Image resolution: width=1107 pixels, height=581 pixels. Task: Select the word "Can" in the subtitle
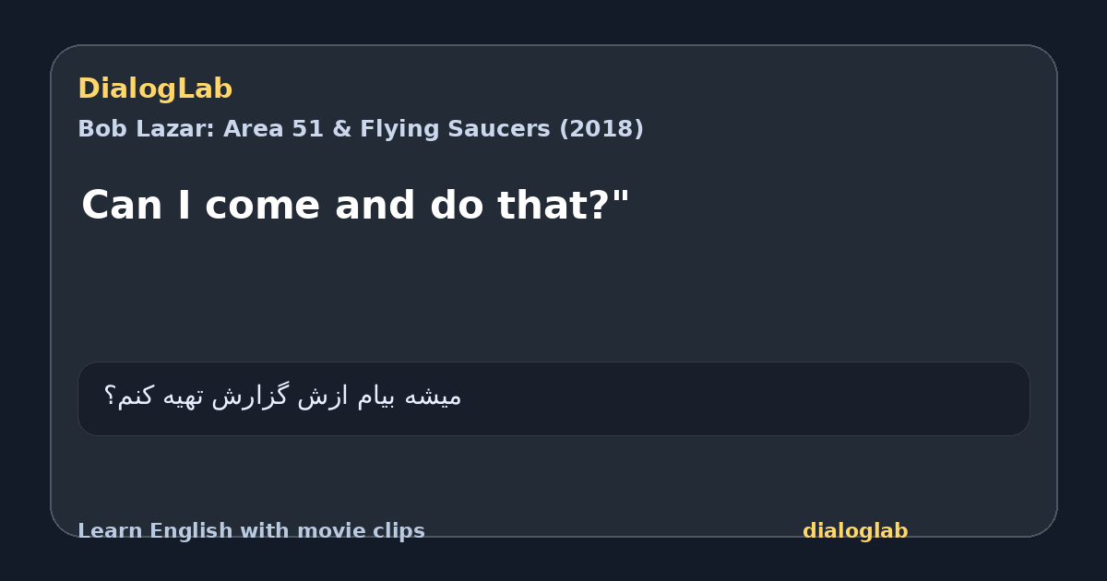[122, 206]
